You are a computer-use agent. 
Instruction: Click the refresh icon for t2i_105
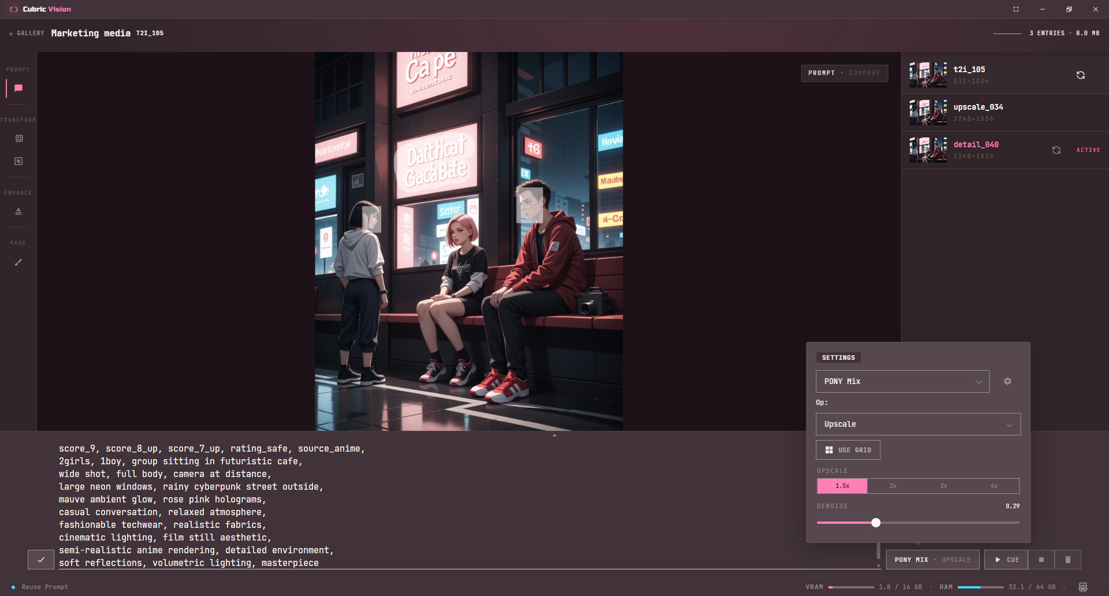click(x=1081, y=75)
